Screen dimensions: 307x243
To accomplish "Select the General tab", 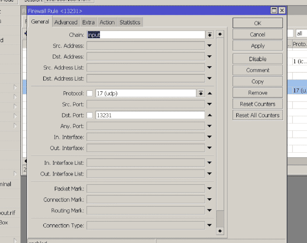I will pyautogui.click(x=40, y=21).
